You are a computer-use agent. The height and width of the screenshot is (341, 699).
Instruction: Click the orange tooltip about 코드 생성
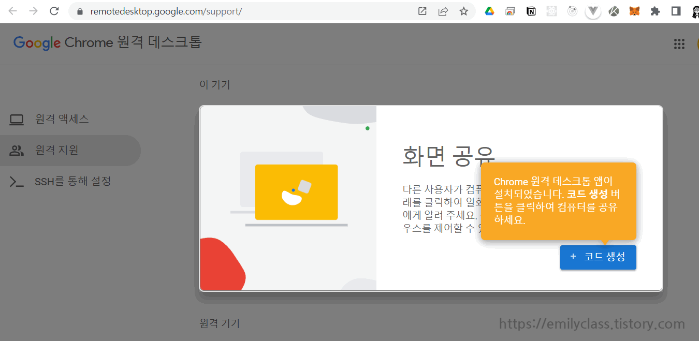pyautogui.click(x=558, y=201)
